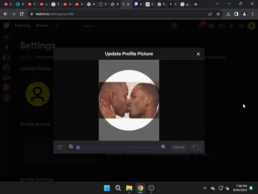The height and width of the screenshot is (194, 258).
Task: Toggle the Chrome side panel
Action: (x=236, y=14)
